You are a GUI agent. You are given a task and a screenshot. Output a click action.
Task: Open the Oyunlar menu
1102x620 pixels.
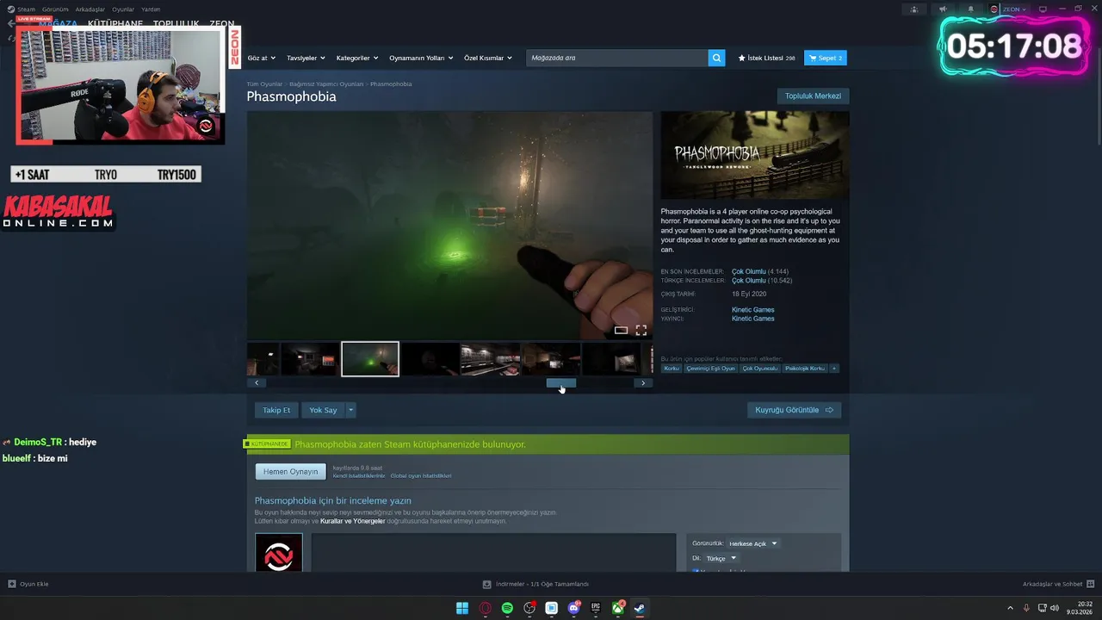123,9
